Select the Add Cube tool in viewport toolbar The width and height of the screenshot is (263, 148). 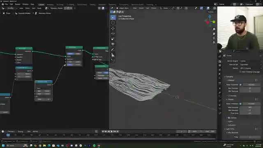pyautogui.click(x=113, y=61)
